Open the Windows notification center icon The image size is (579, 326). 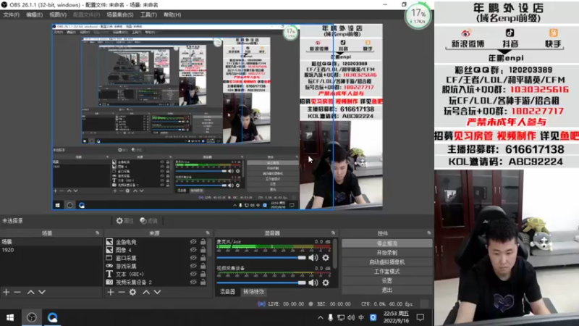[420, 317]
